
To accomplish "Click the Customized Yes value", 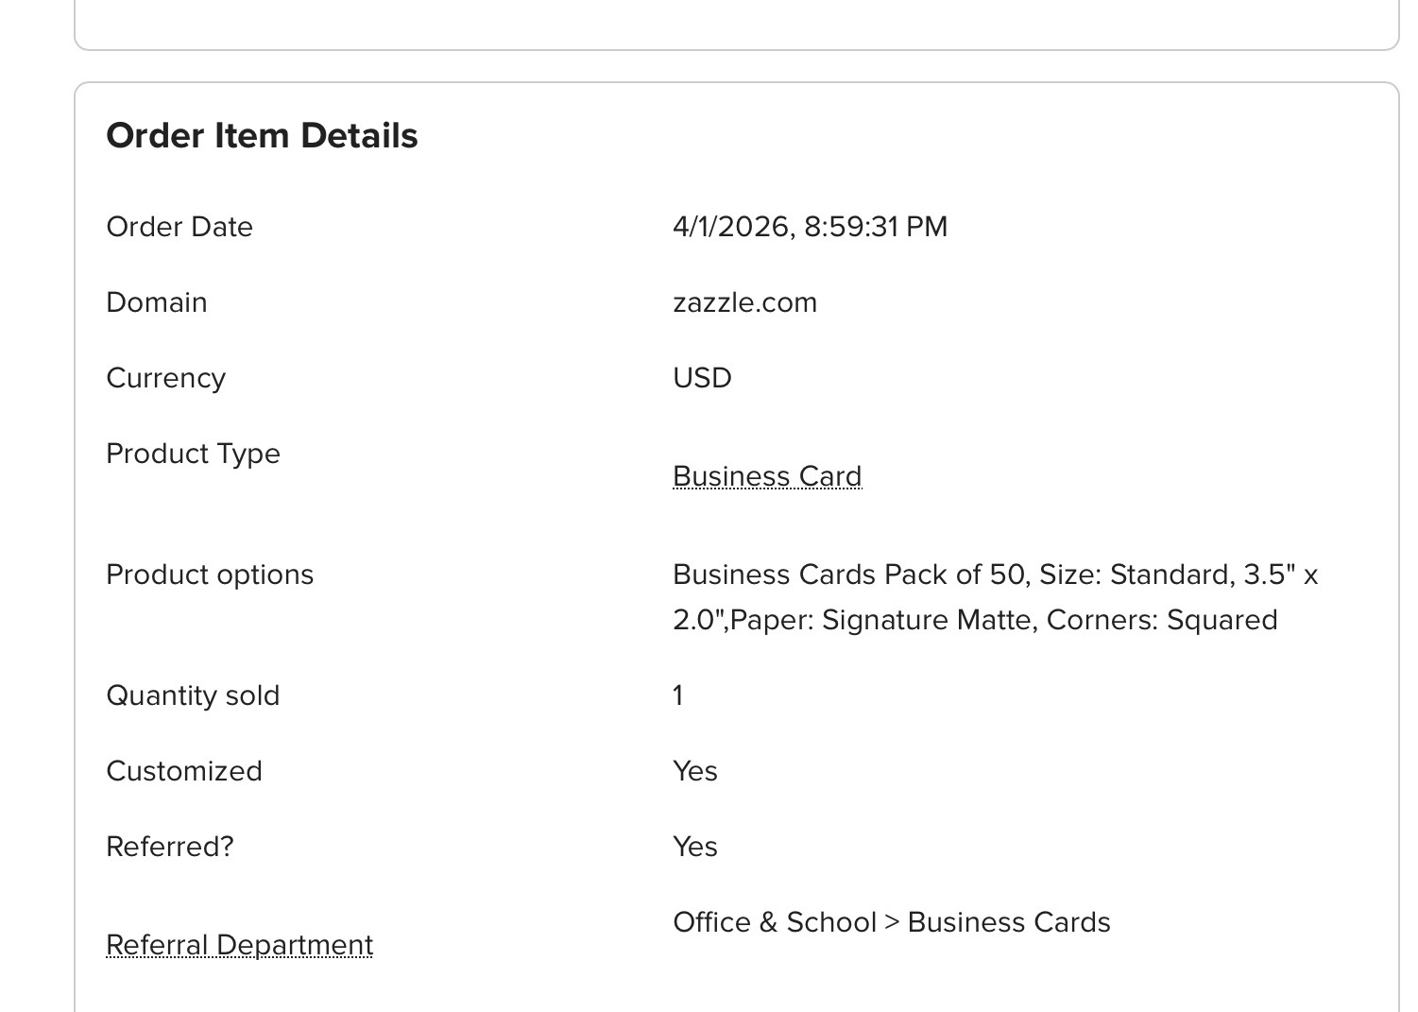I will (694, 771).
